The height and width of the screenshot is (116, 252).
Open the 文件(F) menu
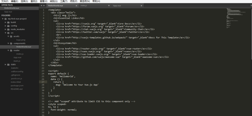[x=5, y=1]
